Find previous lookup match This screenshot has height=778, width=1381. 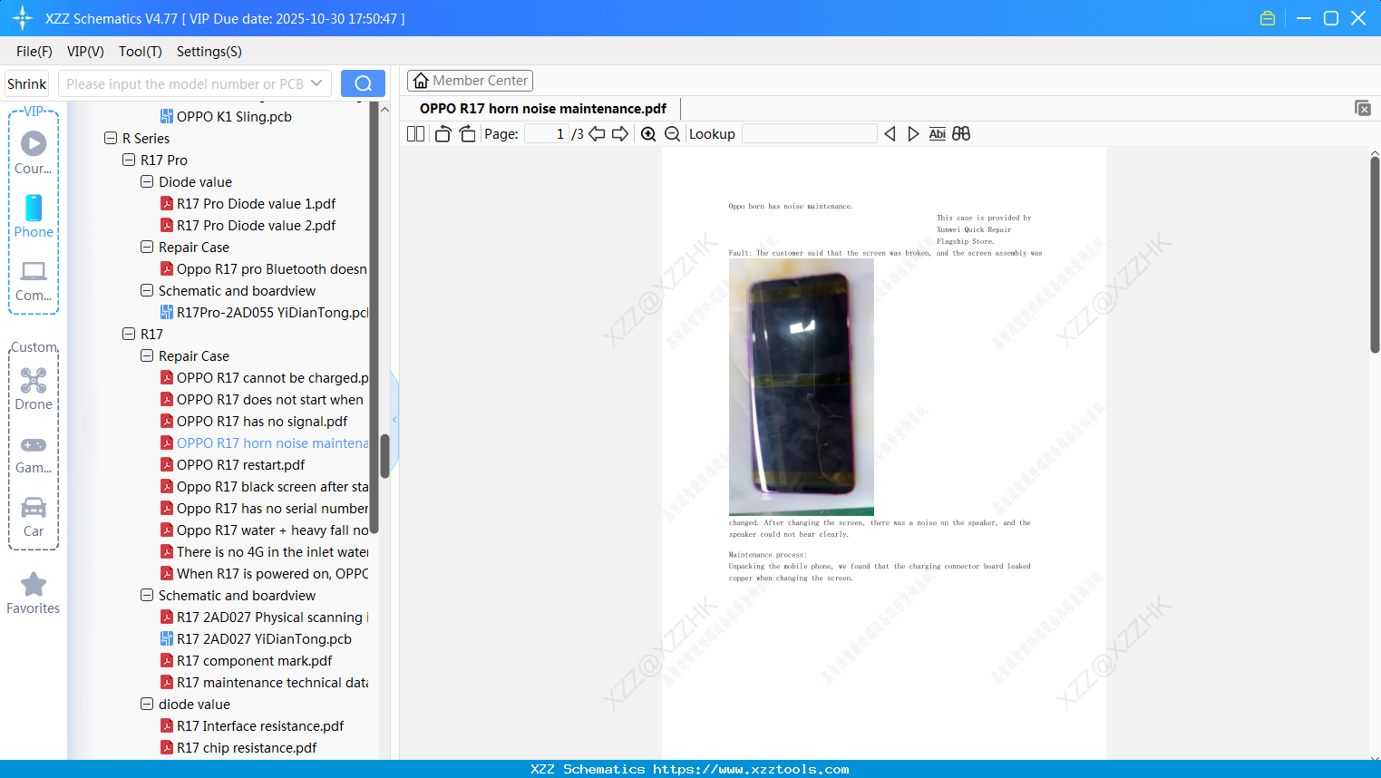[x=890, y=134]
